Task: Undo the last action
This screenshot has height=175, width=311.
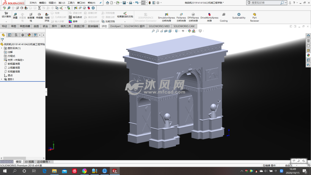Action: [137, 3]
